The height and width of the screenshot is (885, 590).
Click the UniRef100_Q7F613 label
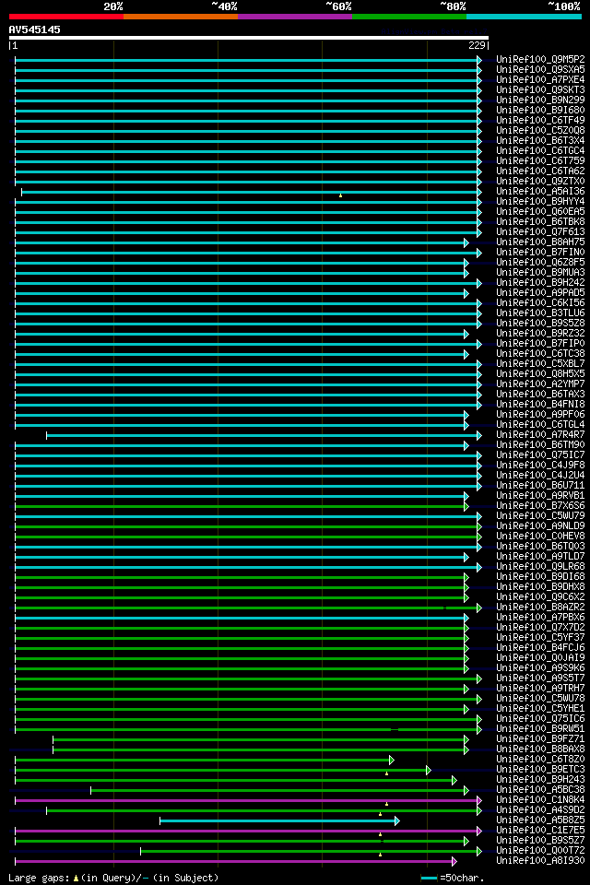click(540, 232)
